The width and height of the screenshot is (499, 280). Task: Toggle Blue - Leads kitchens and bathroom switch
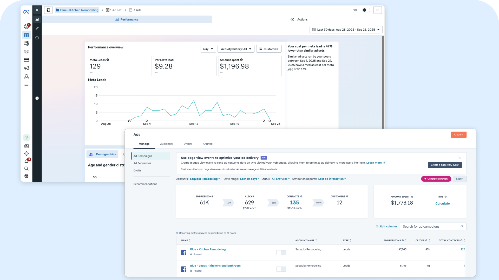(281, 269)
